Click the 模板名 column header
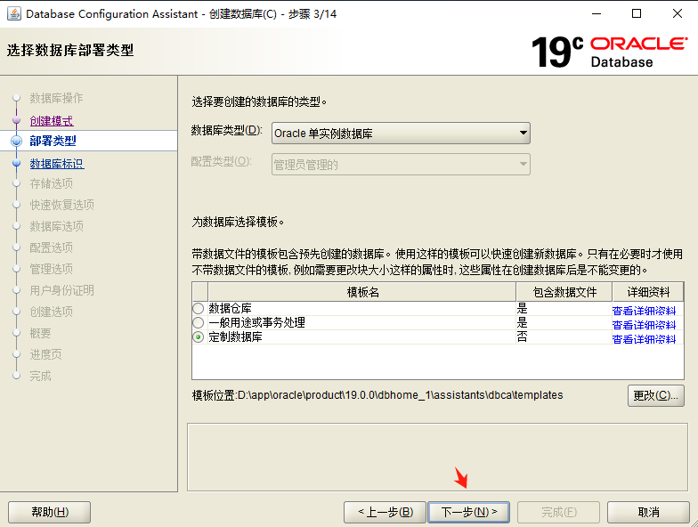Viewport: 698px width, 527px height. pyautogui.click(x=361, y=292)
